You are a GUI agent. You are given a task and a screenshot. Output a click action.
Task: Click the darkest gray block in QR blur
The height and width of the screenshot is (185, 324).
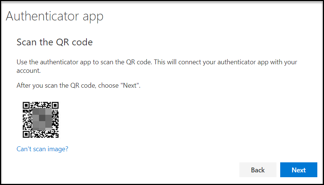coord(42,118)
